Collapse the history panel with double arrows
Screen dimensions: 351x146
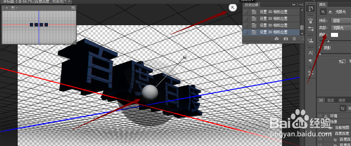[x=294, y=5]
